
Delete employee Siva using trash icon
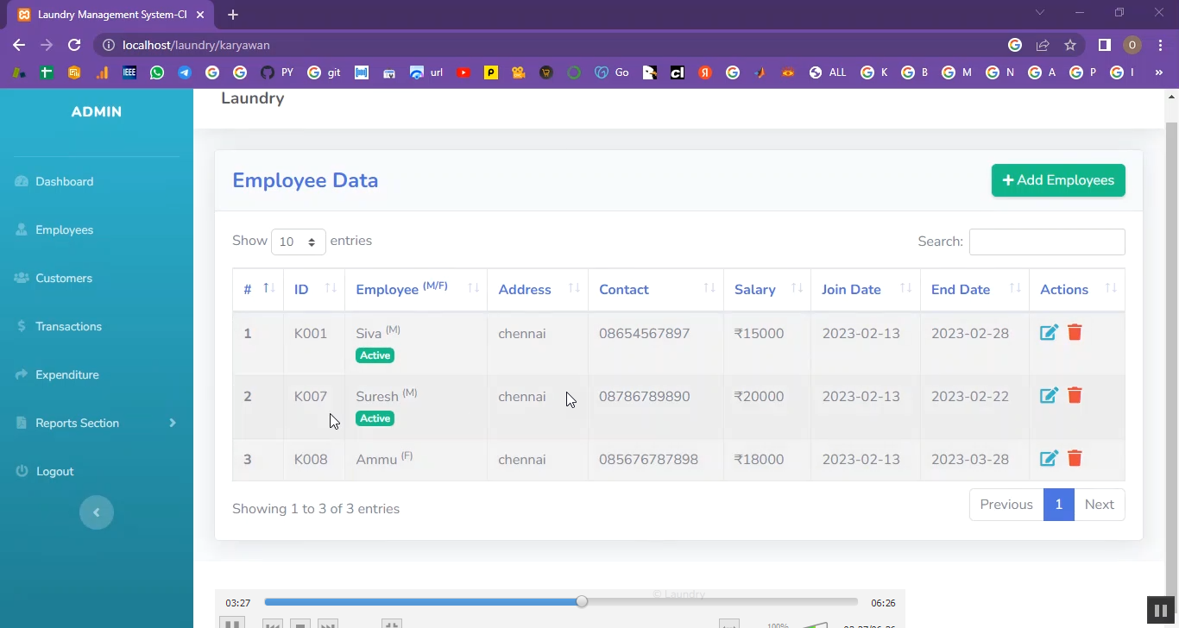point(1075,333)
